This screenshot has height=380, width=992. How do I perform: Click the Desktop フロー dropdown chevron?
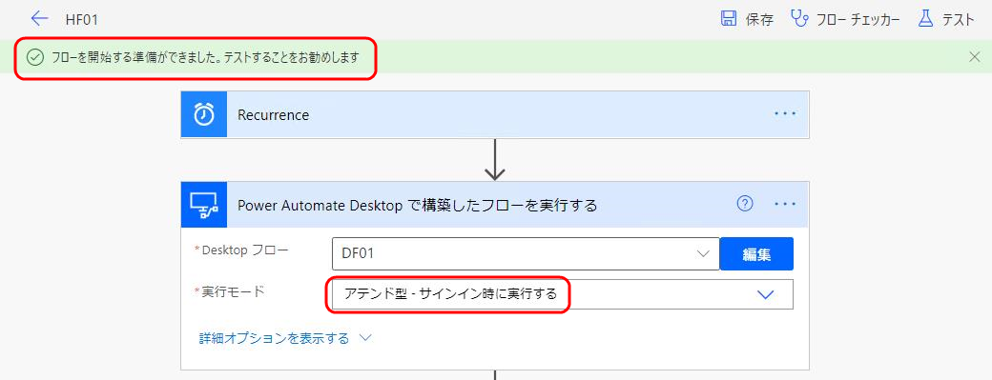[x=703, y=253]
